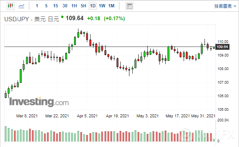
Task: Select the 15 minute timeframe
Action: 55,6
